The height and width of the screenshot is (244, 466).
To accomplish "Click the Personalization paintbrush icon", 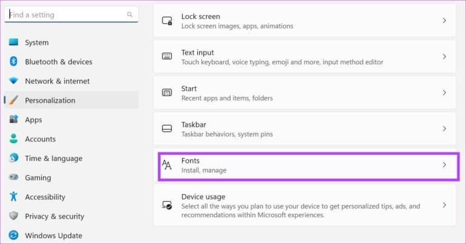I will [x=13, y=101].
